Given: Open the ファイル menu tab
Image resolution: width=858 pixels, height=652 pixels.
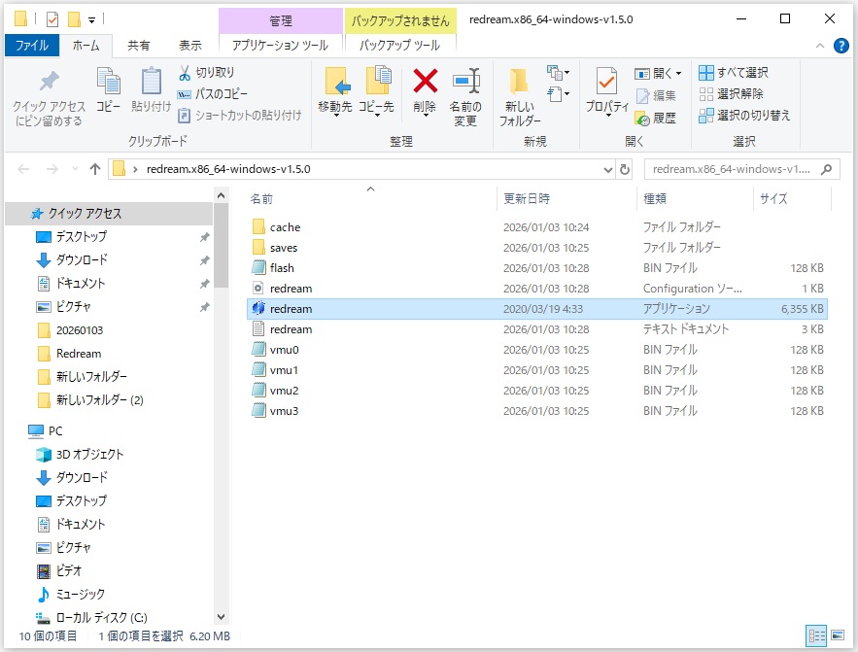Looking at the screenshot, I should pos(32,46).
